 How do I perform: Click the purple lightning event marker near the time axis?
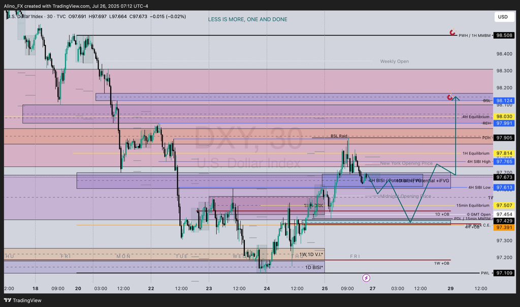(x=366, y=278)
